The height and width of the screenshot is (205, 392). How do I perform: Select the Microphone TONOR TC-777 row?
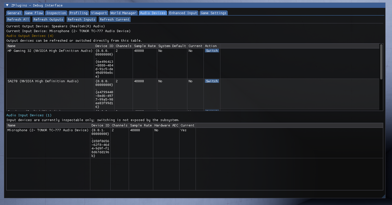coord(48,130)
